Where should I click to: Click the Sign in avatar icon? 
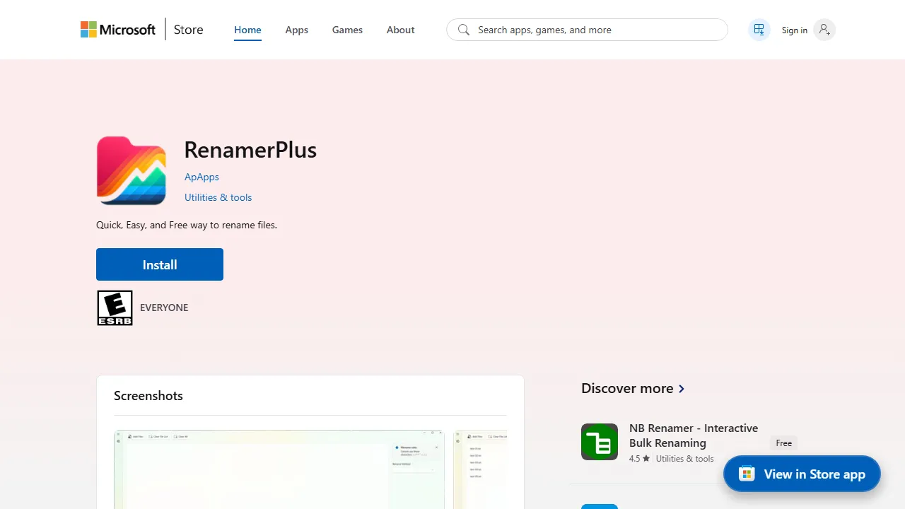click(x=824, y=30)
